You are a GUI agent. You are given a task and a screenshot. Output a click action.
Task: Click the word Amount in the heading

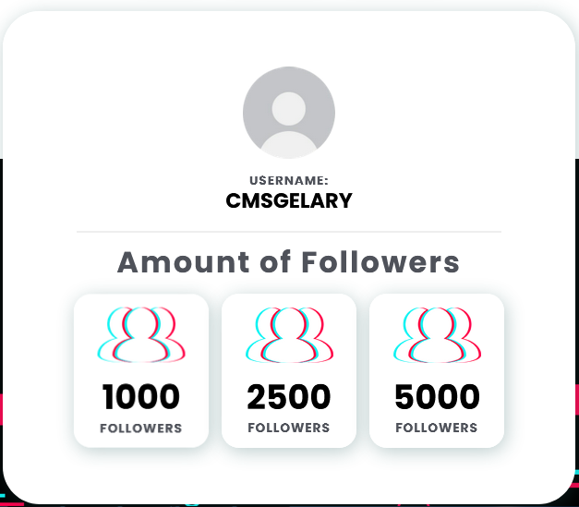pos(181,262)
